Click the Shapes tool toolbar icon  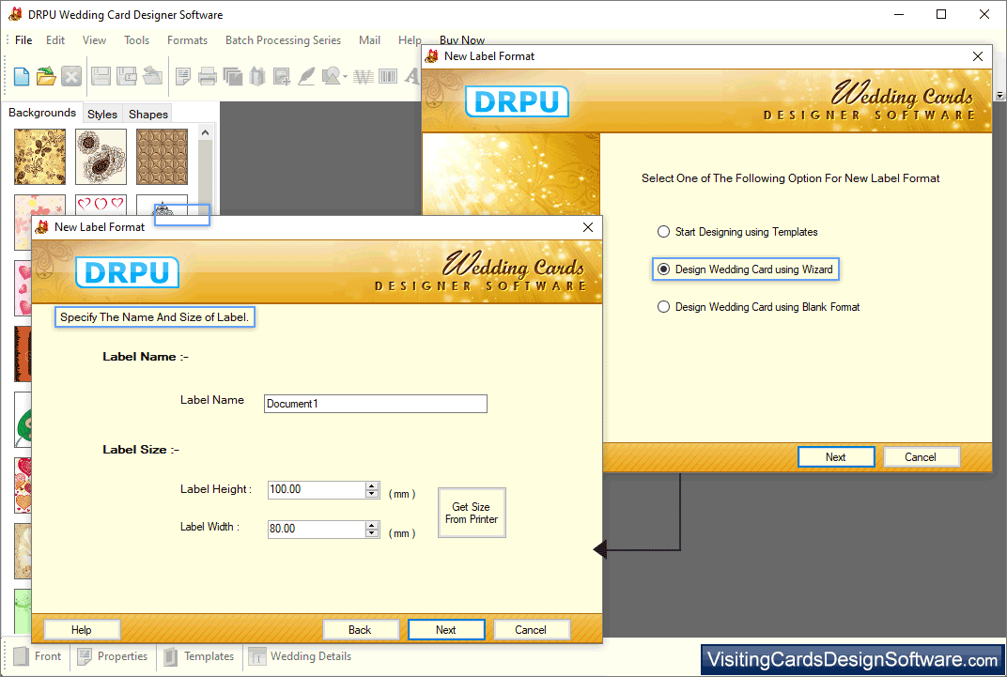coord(331,76)
